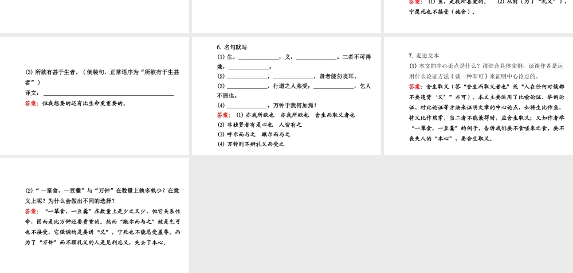
Task: Click the empty gray area beside the last slide
Action: click(x=381, y=215)
